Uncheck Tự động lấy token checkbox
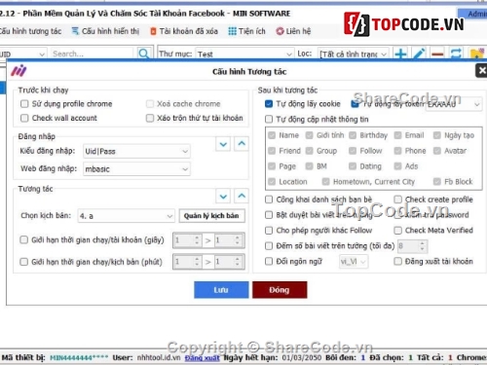Screen dimensions: 487x365 pos(355,104)
